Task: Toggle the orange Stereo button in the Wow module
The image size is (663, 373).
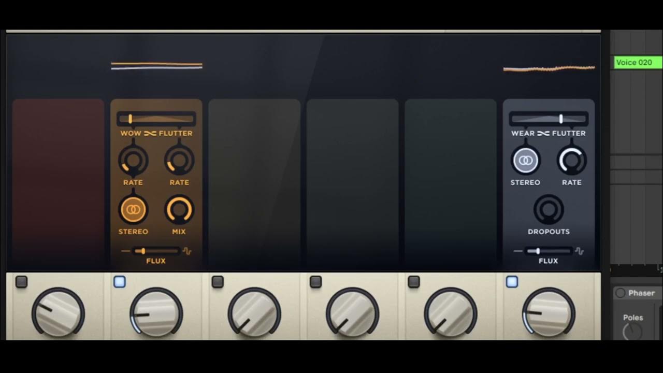Action: (133, 210)
